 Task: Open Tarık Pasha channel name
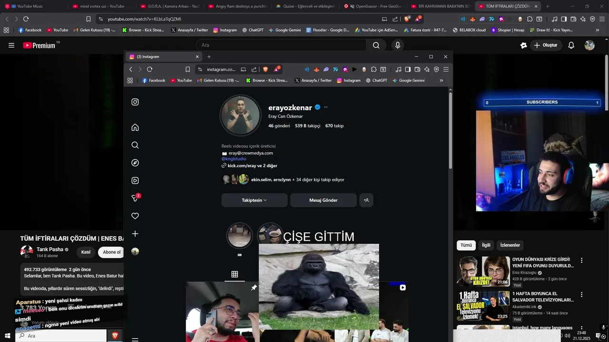click(x=50, y=249)
